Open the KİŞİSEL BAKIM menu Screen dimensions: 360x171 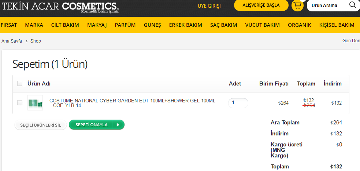(x=337, y=25)
